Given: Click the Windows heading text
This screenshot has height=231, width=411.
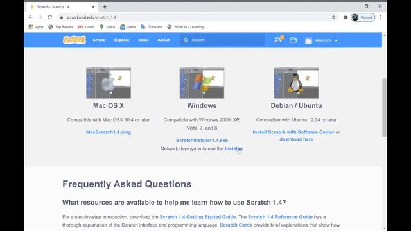Looking at the screenshot, I should (202, 105).
